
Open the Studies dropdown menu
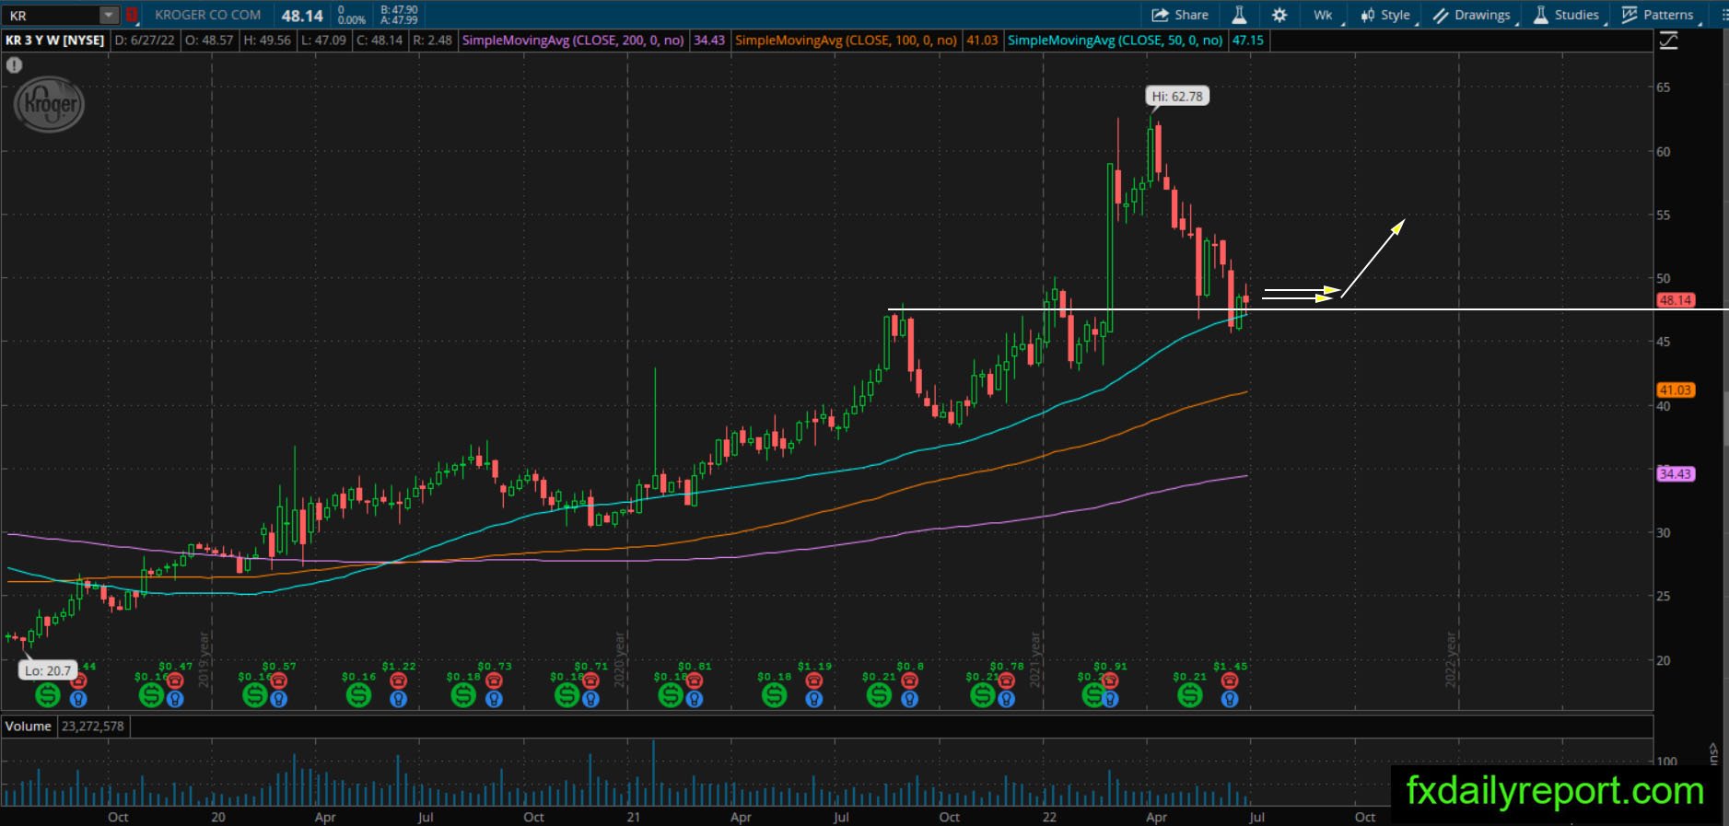[x=1567, y=15]
